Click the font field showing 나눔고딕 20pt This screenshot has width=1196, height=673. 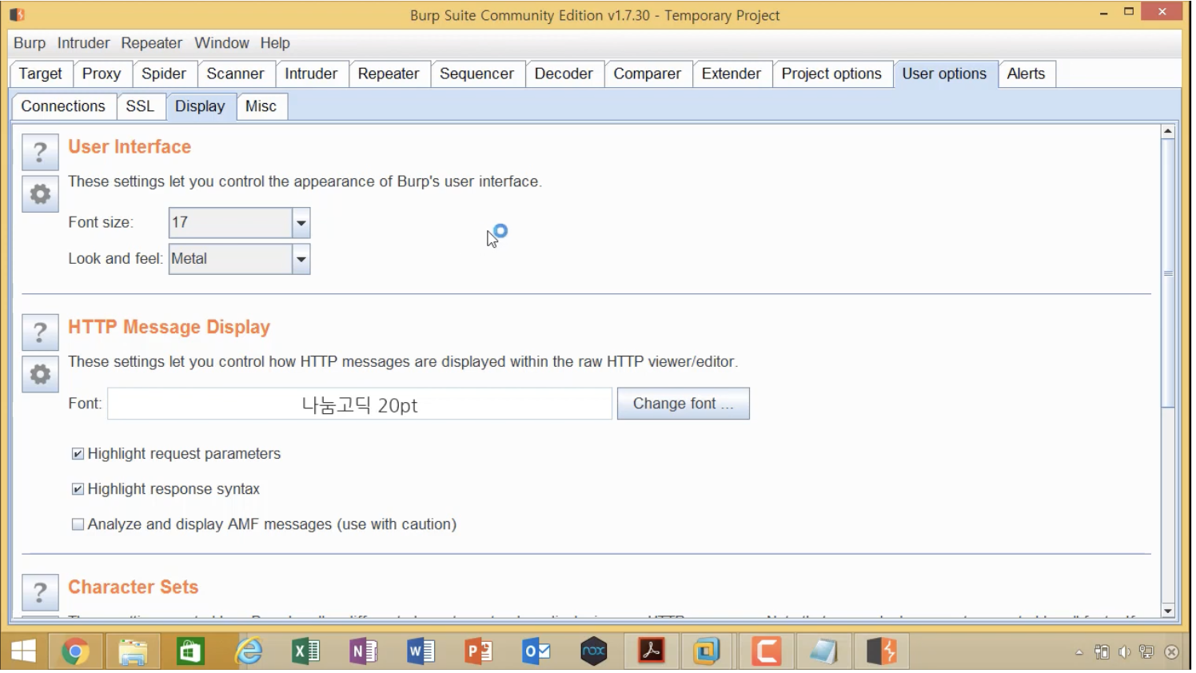click(x=360, y=404)
